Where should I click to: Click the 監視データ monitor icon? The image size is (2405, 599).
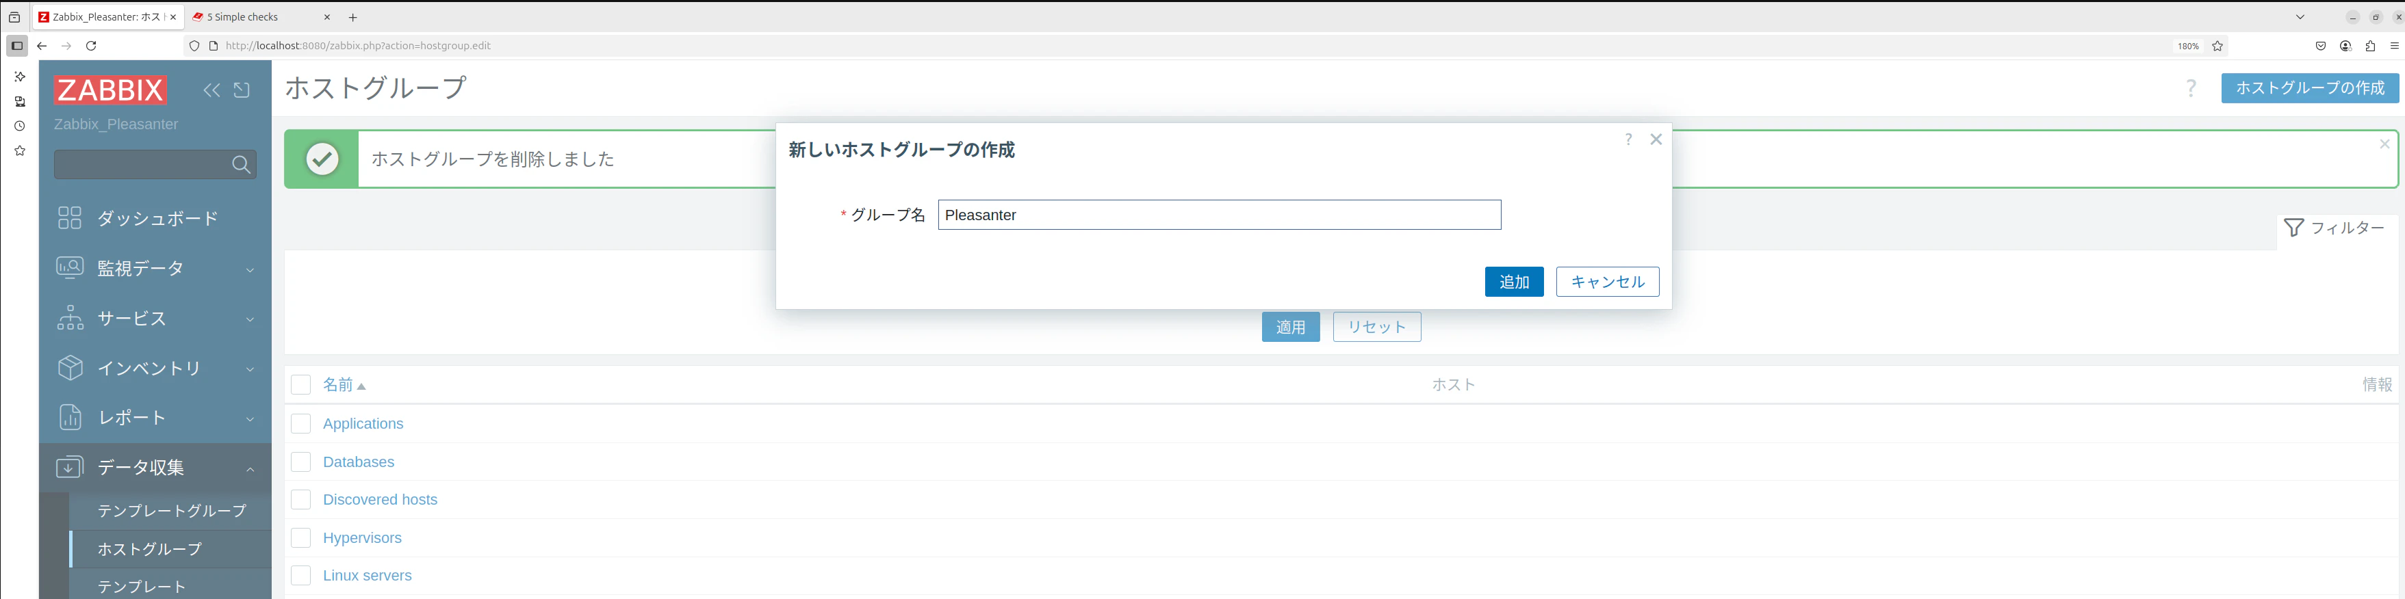pyautogui.click(x=70, y=268)
